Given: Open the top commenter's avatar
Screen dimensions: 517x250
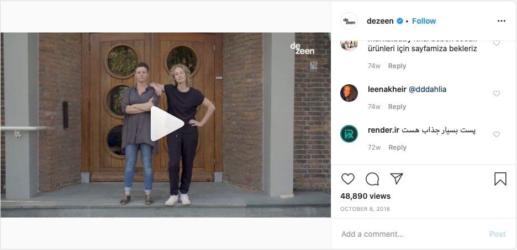Looking at the screenshot, I should tap(349, 45).
